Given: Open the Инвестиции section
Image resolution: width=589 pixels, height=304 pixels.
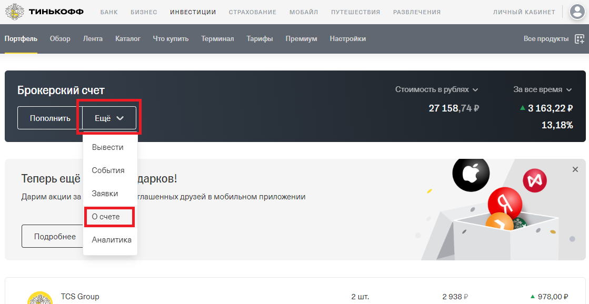Looking at the screenshot, I should [x=193, y=13].
